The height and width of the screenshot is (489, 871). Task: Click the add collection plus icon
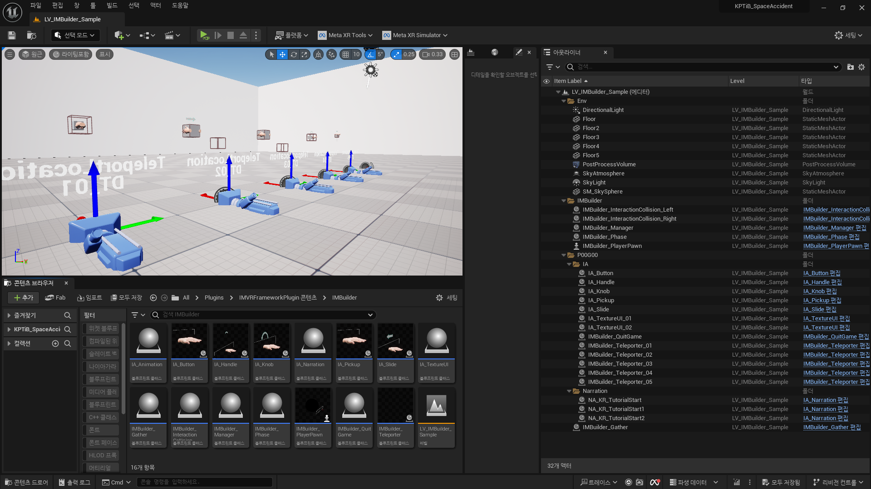55,344
